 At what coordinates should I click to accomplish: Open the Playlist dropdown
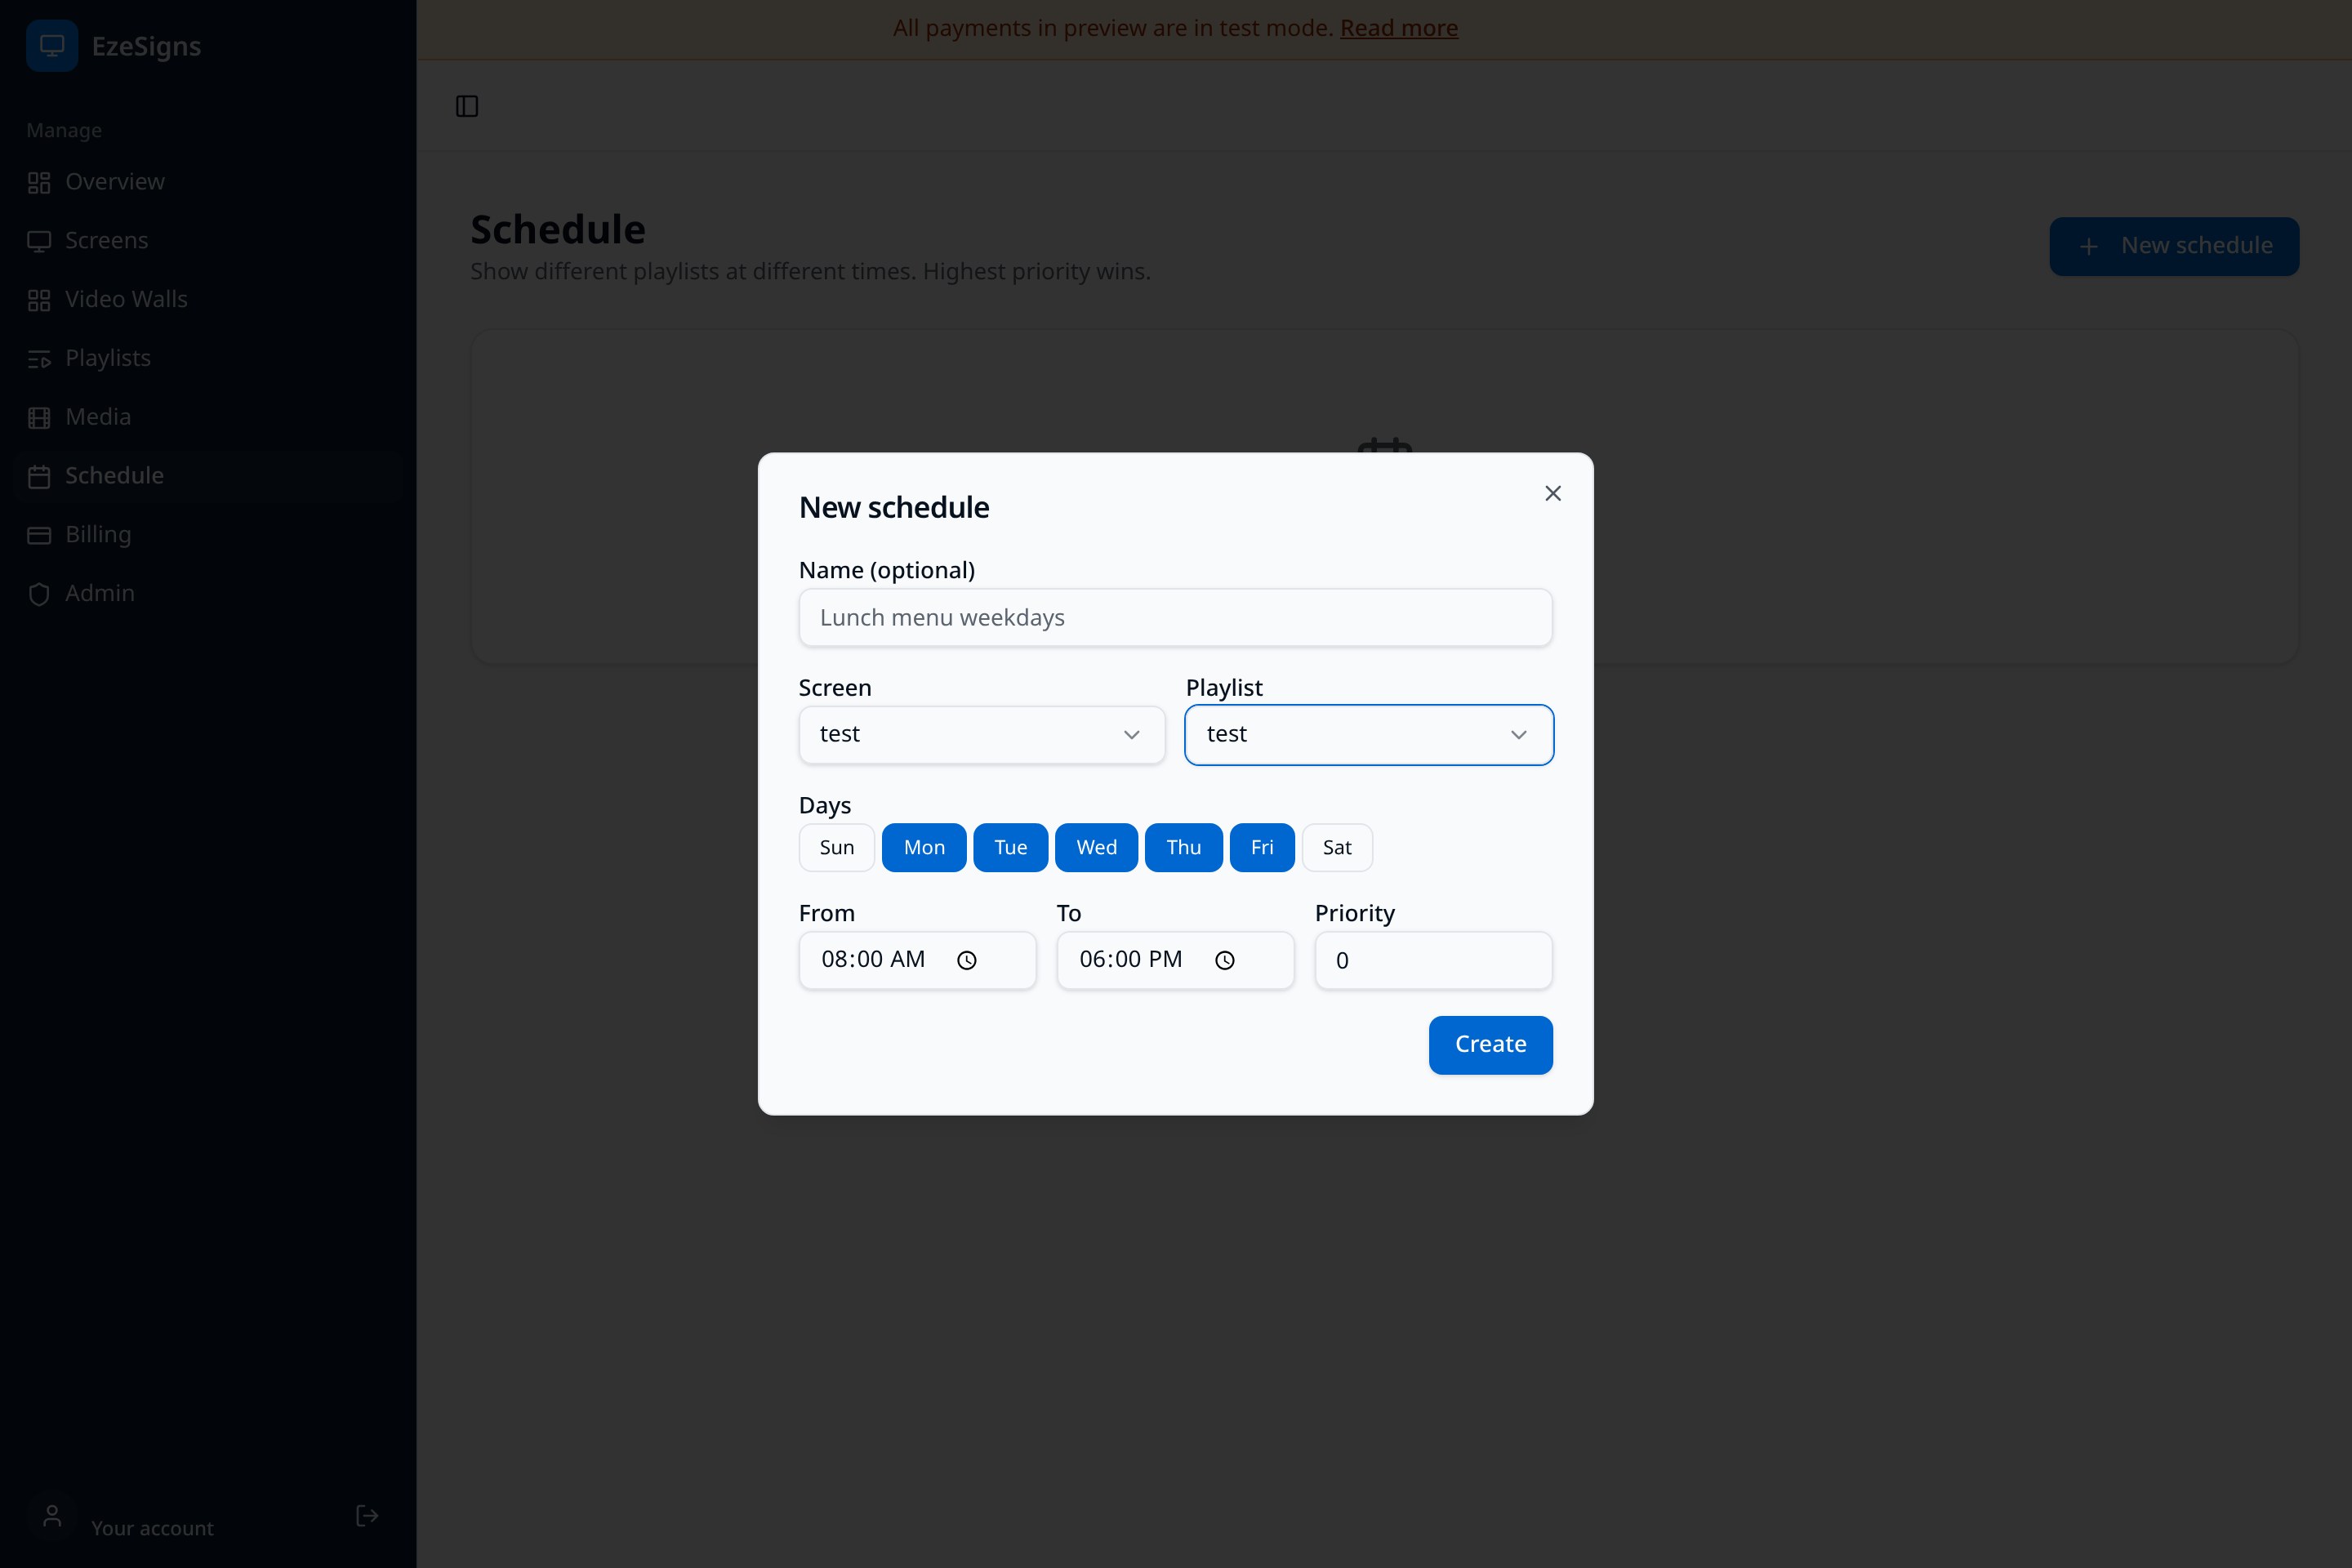(1369, 735)
